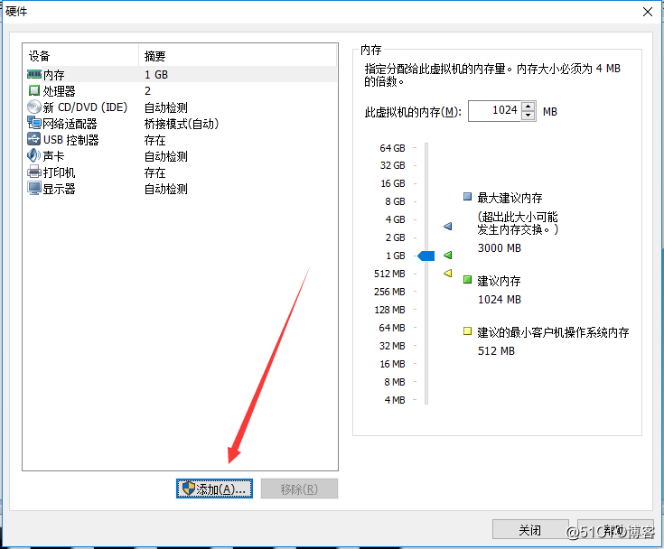The image size is (664, 549).
Task: Click the 4 GB scale label
Action: (x=395, y=219)
